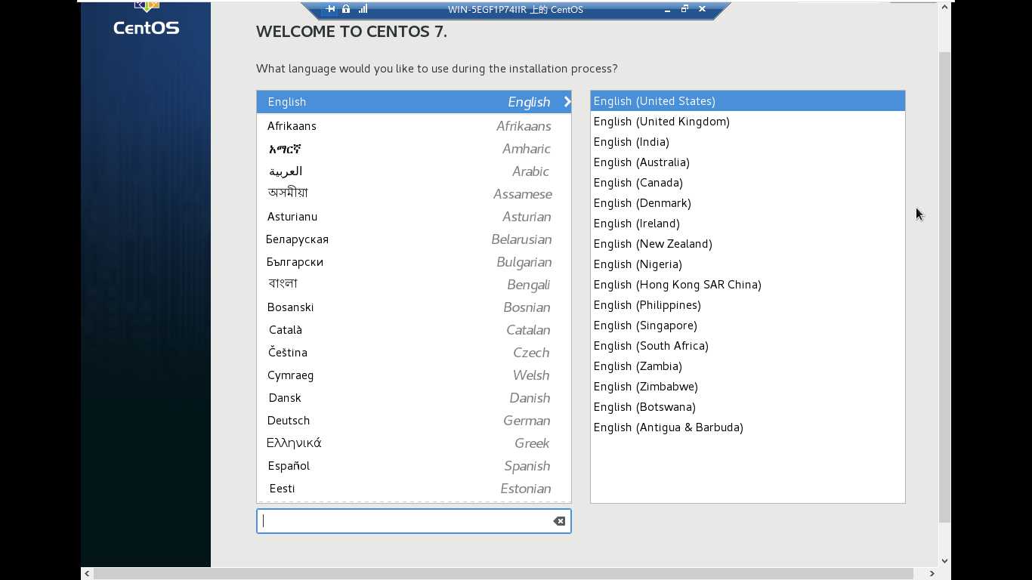Select Greek language row
Screen dimensions: 1032x580
pos(414,443)
